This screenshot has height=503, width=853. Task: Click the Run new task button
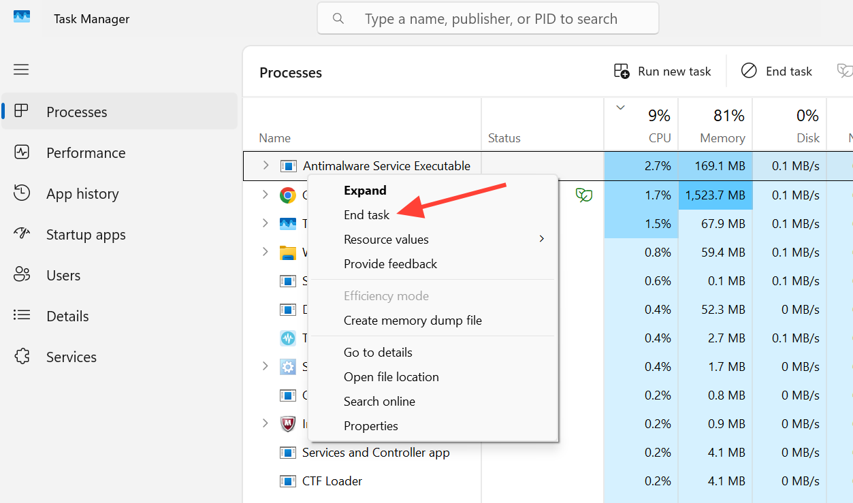[662, 71]
